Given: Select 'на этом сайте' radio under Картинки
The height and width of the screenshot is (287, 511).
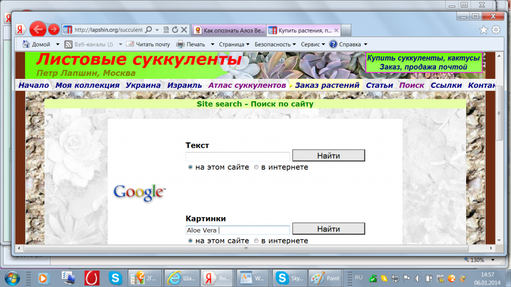Looking at the screenshot, I should point(190,241).
